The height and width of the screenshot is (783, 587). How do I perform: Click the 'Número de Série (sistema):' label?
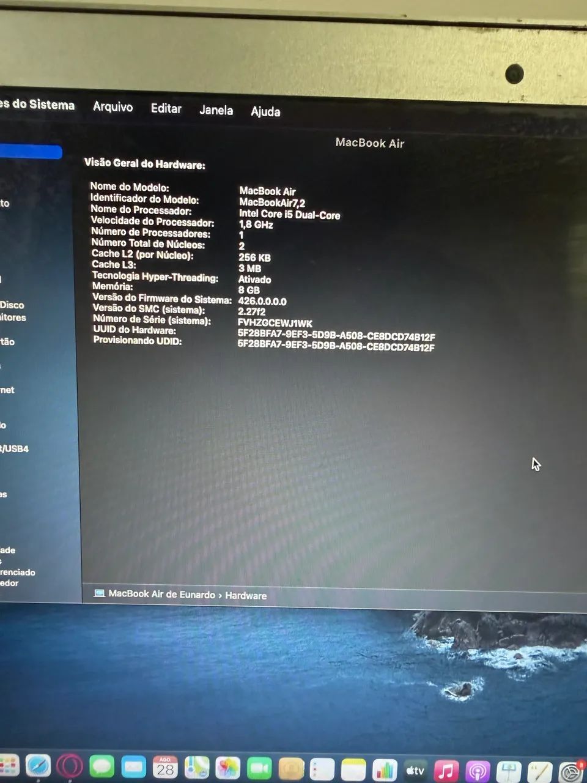[152, 320]
